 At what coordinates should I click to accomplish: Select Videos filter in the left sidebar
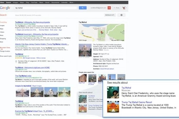[2, 32]
